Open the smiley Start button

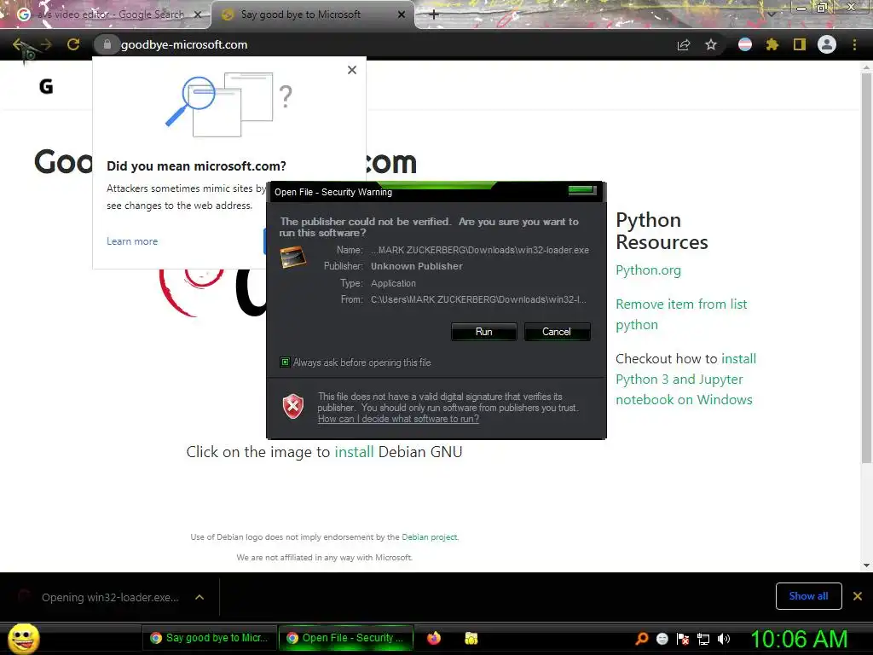pyautogui.click(x=24, y=638)
